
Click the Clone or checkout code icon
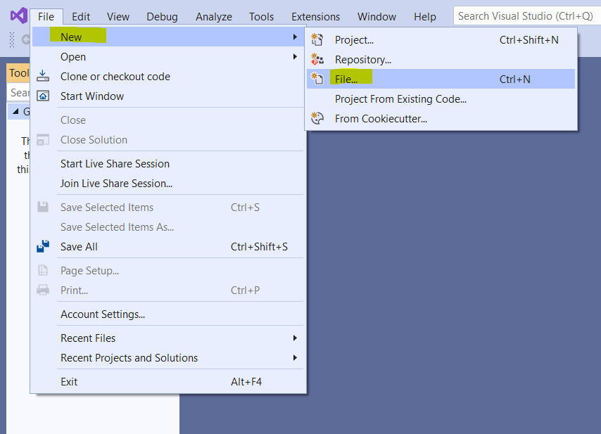click(44, 76)
